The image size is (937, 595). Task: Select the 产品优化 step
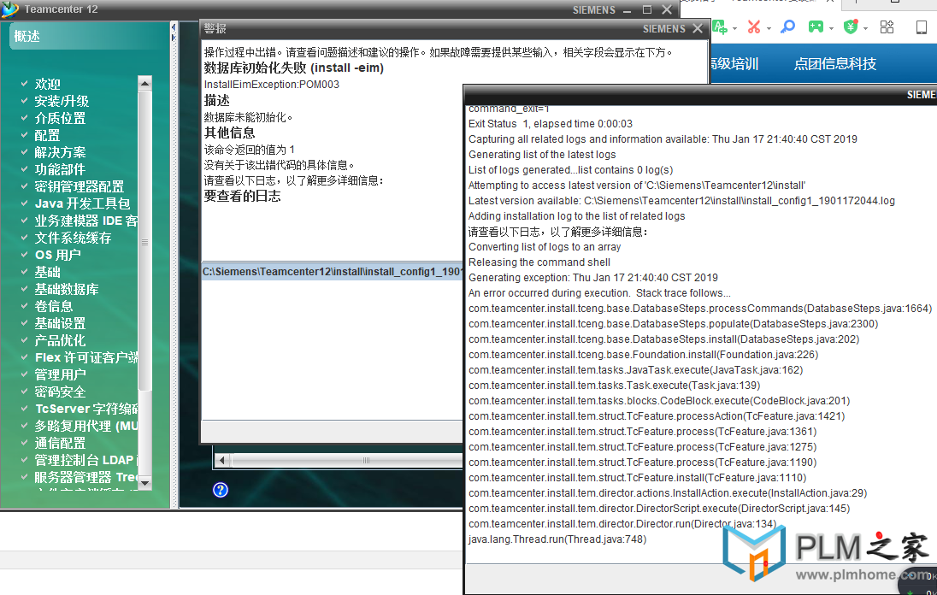point(60,340)
